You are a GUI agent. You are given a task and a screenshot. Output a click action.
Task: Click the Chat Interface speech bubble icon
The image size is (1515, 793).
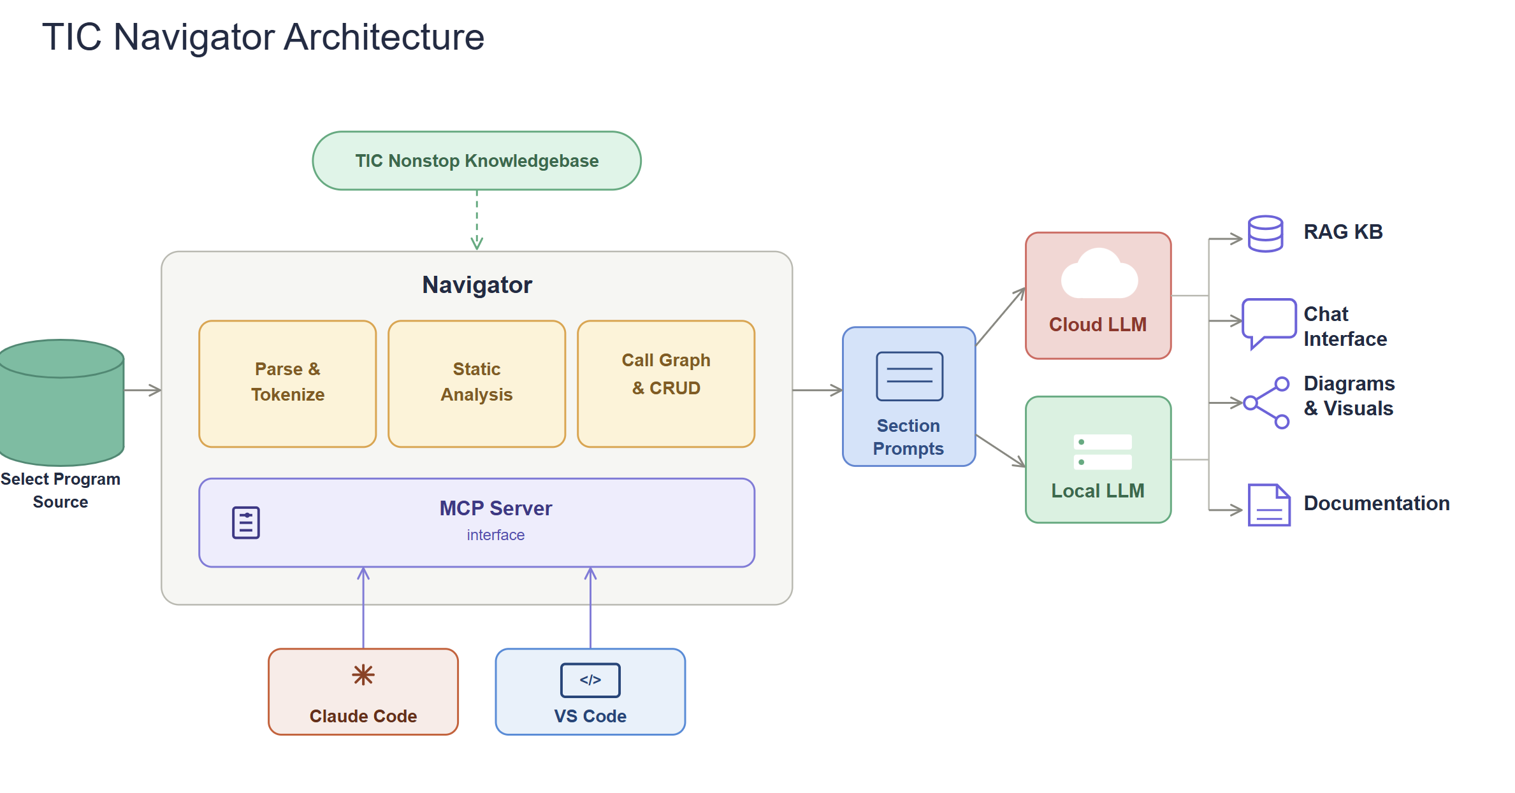(x=1269, y=324)
